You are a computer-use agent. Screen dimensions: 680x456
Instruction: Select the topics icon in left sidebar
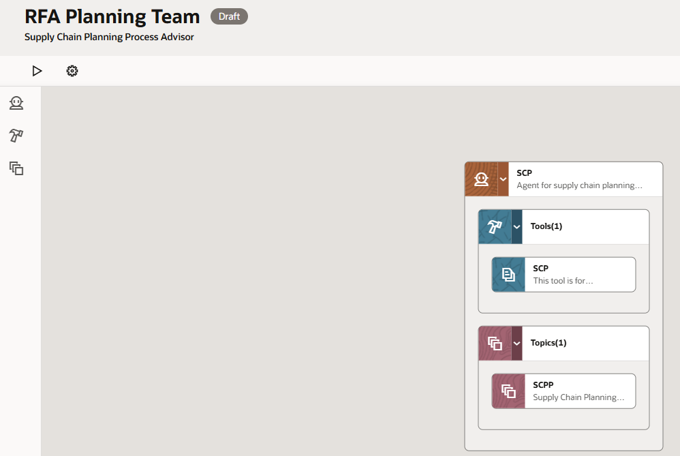[x=16, y=168]
